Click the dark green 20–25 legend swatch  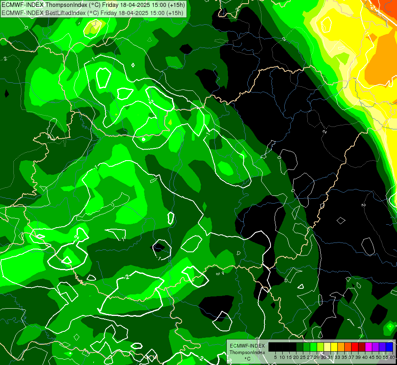coord(300,347)
